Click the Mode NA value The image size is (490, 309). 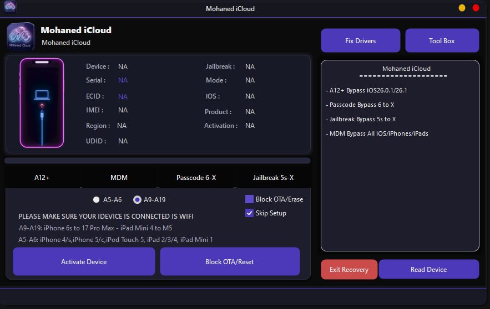pyautogui.click(x=250, y=80)
